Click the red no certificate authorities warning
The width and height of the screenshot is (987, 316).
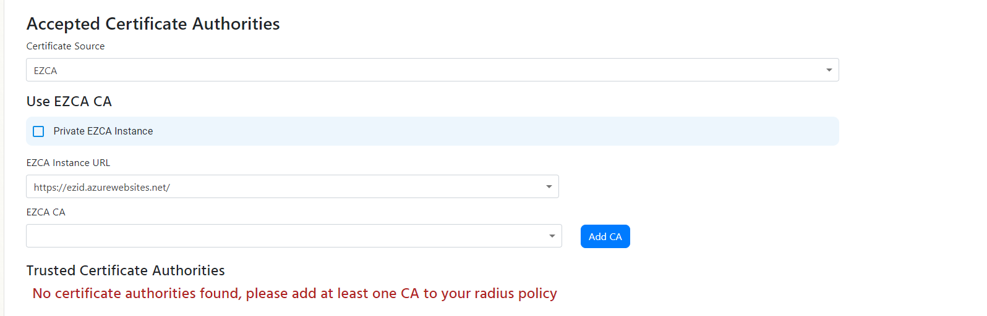coord(294,293)
